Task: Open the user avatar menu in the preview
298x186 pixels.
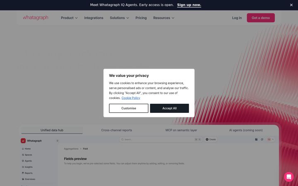Action: click(270, 139)
